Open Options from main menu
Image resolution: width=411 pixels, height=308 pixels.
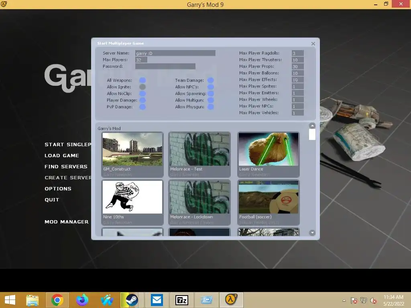tap(58, 188)
